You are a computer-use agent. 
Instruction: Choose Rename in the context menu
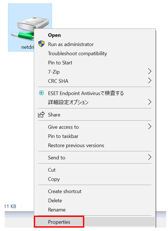click(57, 210)
